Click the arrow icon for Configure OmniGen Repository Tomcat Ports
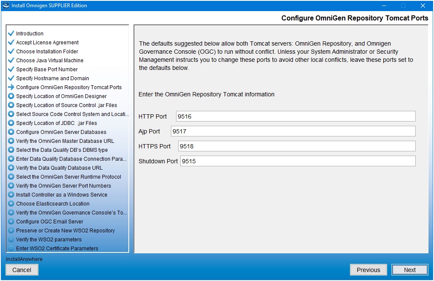 (11, 87)
